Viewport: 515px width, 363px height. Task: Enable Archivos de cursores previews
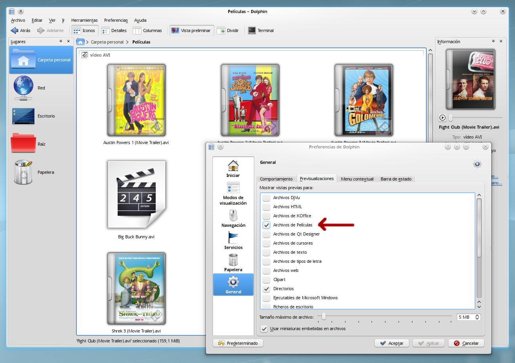click(x=267, y=243)
